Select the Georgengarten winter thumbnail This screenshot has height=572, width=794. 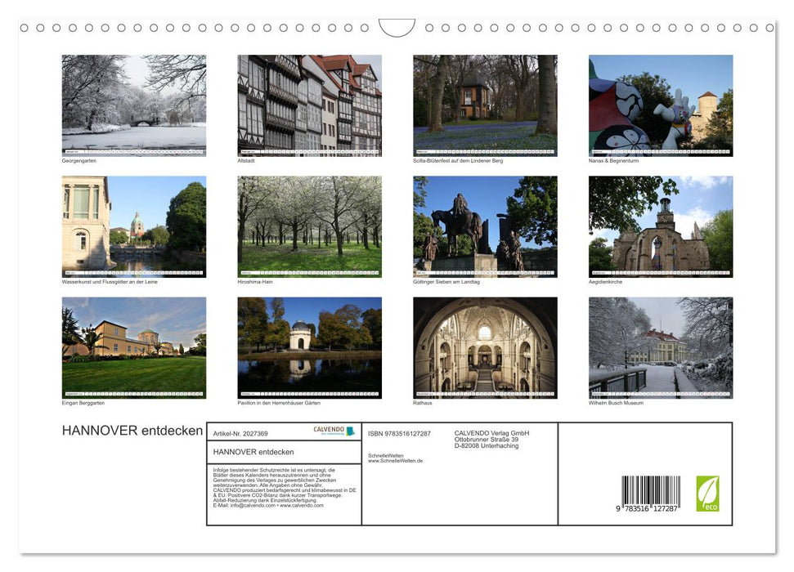(x=133, y=102)
